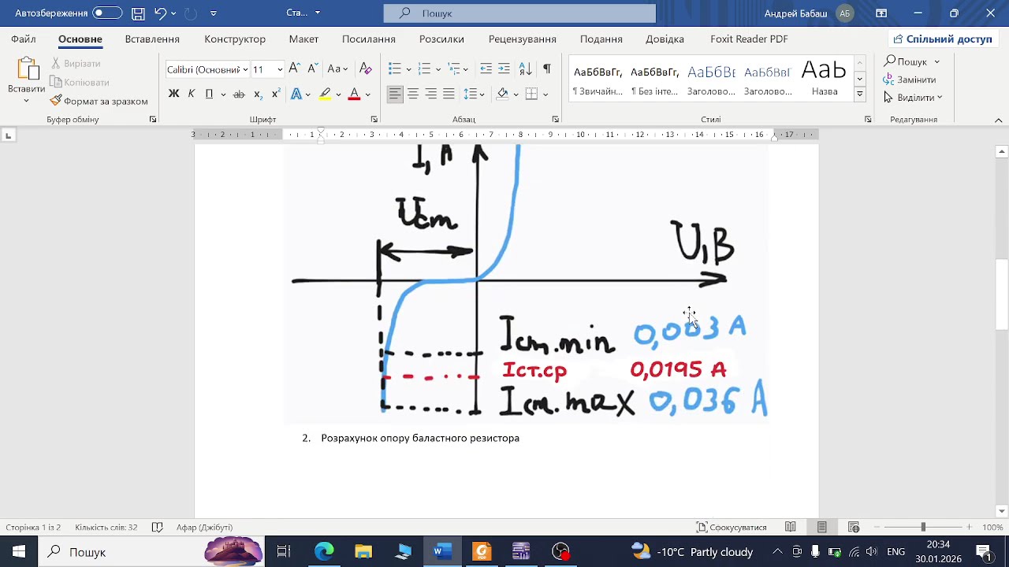Open the Посилання tab
The width and height of the screenshot is (1009, 567).
(368, 39)
